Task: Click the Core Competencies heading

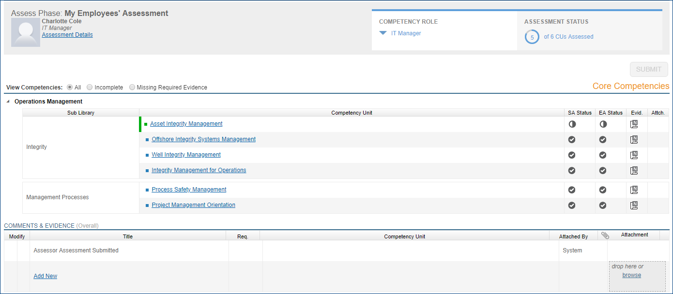Action: tap(631, 86)
